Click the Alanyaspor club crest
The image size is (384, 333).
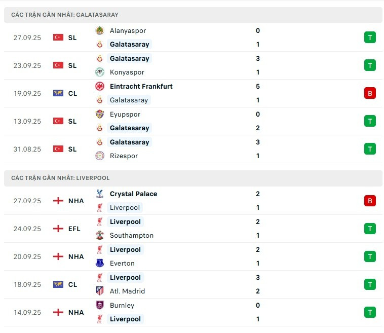click(x=100, y=30)
